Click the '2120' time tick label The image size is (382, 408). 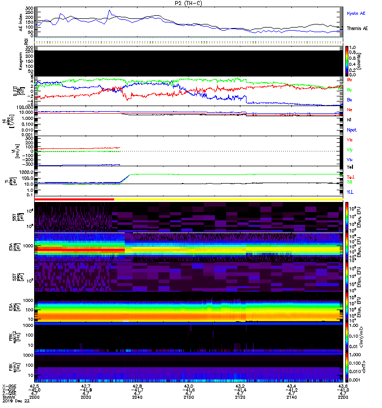pos(240,397)
